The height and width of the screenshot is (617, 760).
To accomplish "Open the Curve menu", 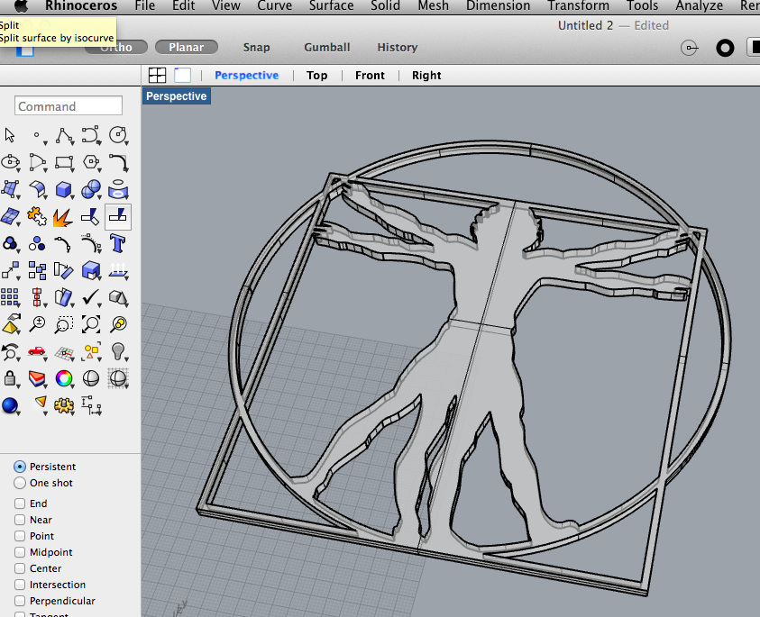I will [x=274, y=5].
